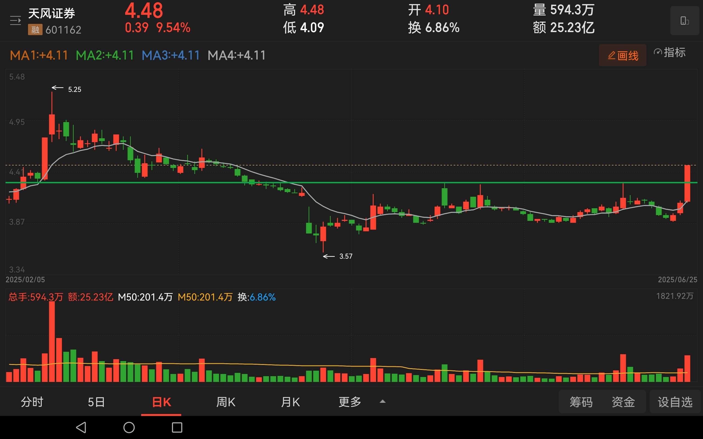Tap the 2025/06/25 end date label
703x439 pixels.
677,280
